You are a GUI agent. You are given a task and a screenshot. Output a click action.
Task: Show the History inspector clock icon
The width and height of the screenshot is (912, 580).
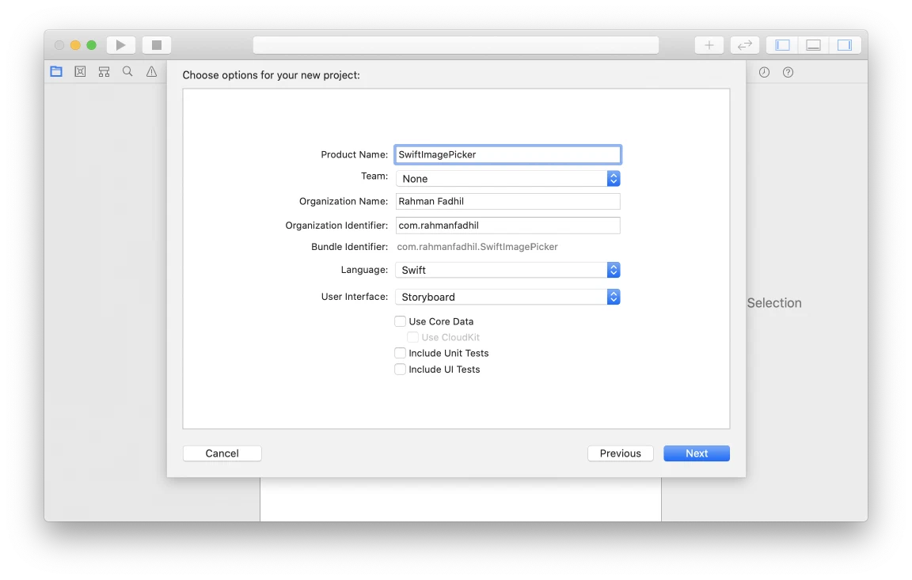tap(764, 72)
